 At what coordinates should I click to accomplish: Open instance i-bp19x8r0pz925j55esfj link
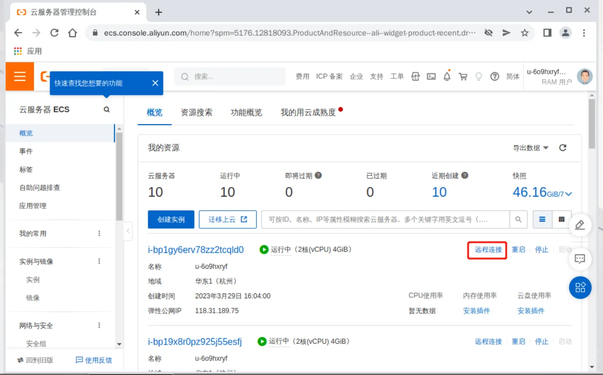(x=195, y=341)
